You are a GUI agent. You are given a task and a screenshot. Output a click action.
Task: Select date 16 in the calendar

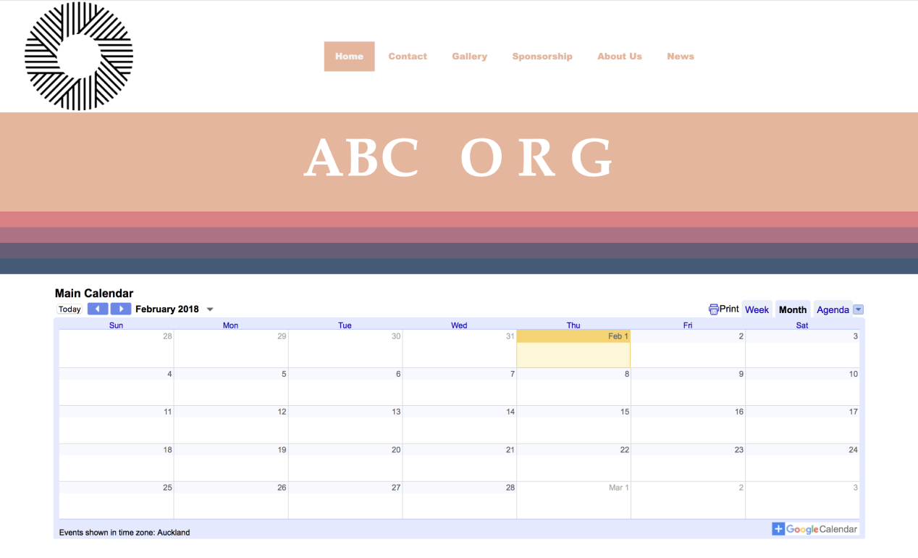[x=739, y=412]
